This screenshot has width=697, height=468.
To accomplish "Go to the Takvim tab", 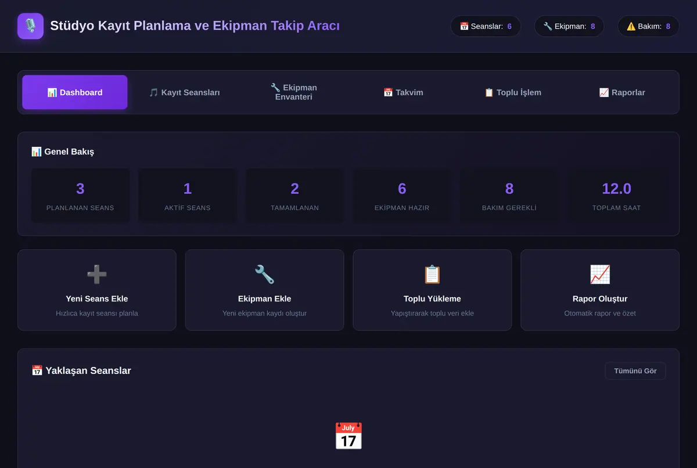I will click(403, 92).
